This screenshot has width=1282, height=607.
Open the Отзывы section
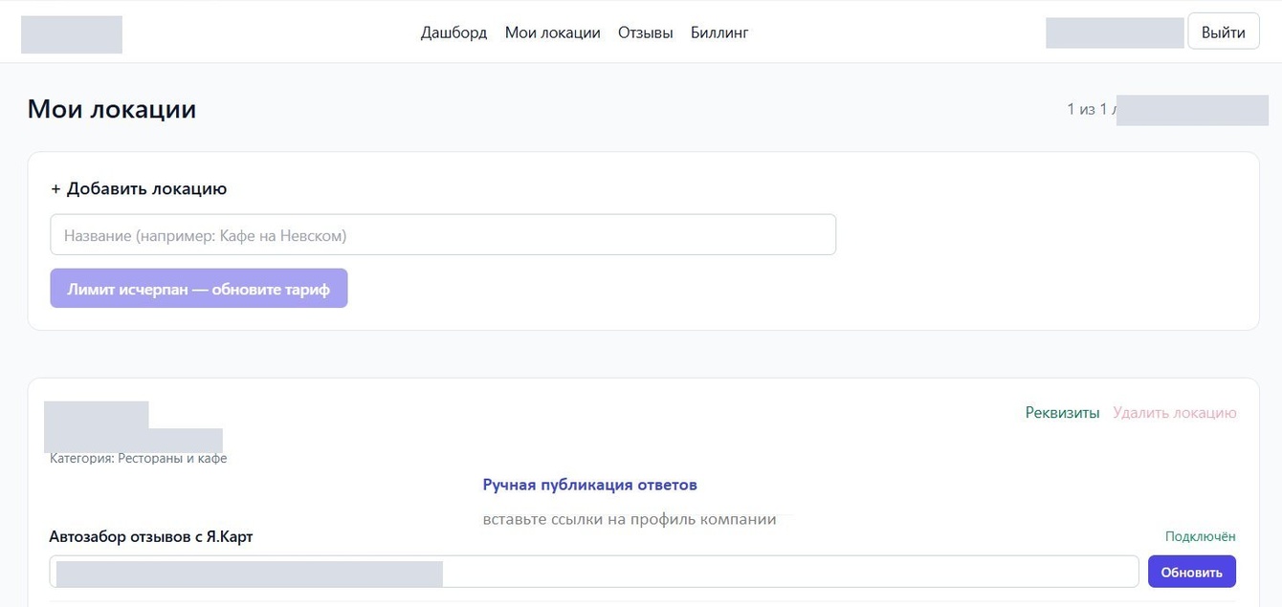tap(646, 33)
